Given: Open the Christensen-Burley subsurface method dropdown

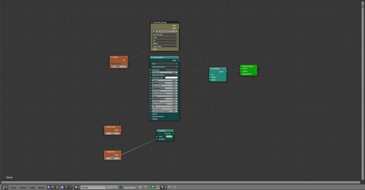Looking at the screenshot, I should tap(165, 67).
